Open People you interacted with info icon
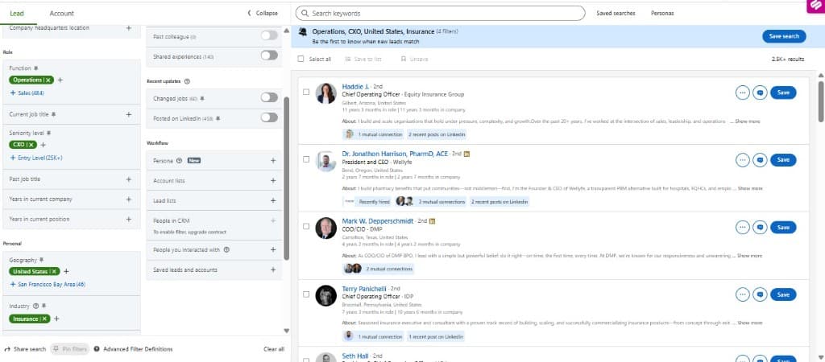 tap(226, 250)
